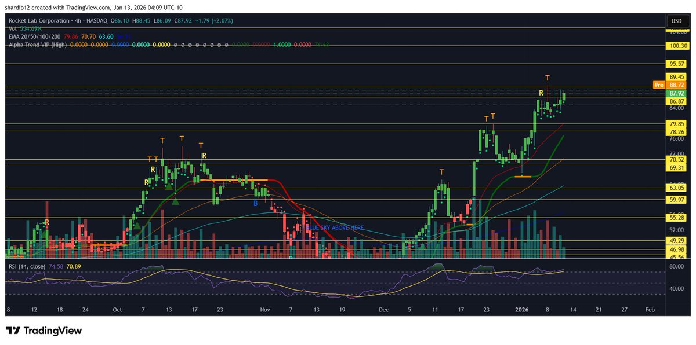Viewport: 696px width, 345px height.
Task: Click the BLUE SKY ABOVE HERE annotation
Action: click(x=335, y=227)
